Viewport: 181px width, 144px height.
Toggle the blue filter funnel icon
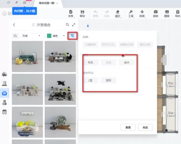(72, 36)
